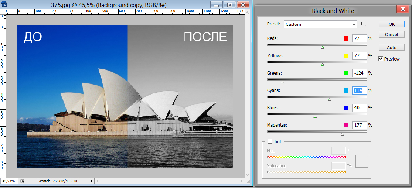Click the Cyans slider handle
Screen dimensions: 412x188
[330, 99]
